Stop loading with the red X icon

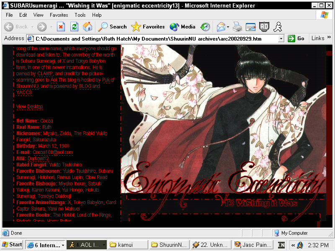(61, 27)
